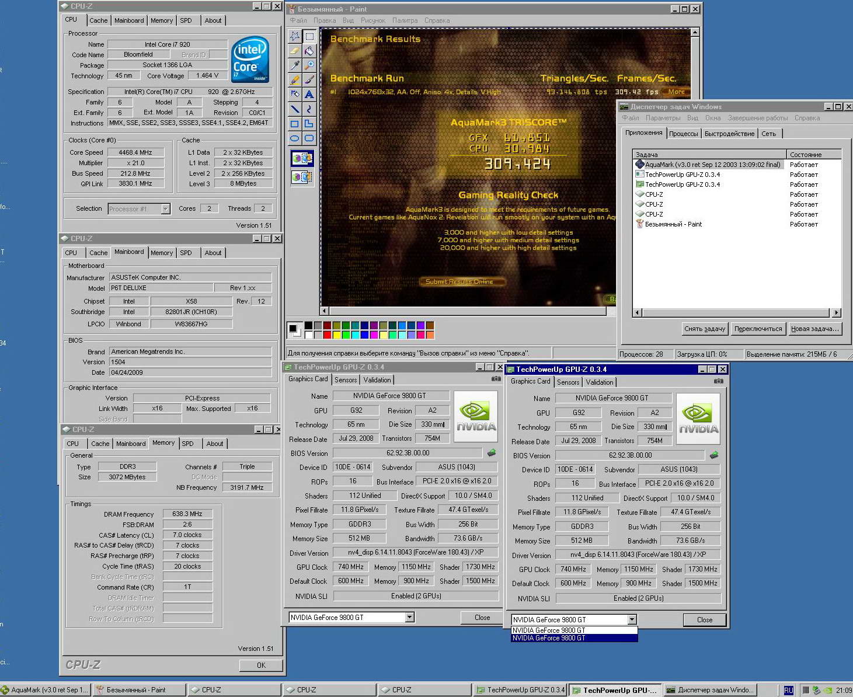
Task: Click the NVIDIA logo in the active GPU-Z window
Action: tap(698, 419)
